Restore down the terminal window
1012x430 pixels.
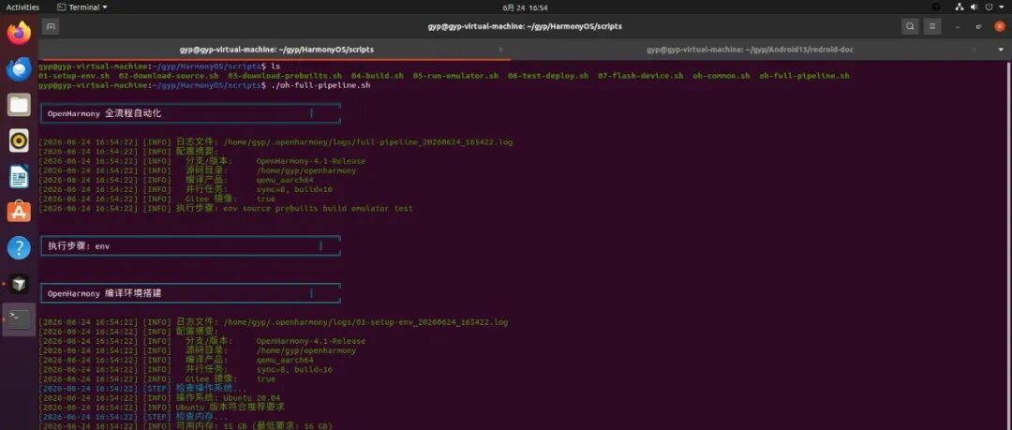click(x=978, y=26)
